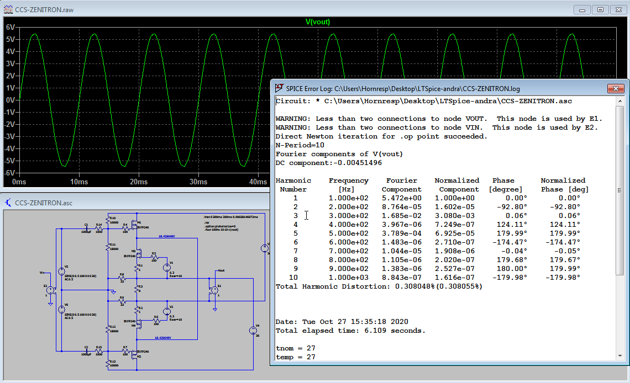Click the error log scrollbar down arrow
Viewport: 630px width, 383px height.
620,356
